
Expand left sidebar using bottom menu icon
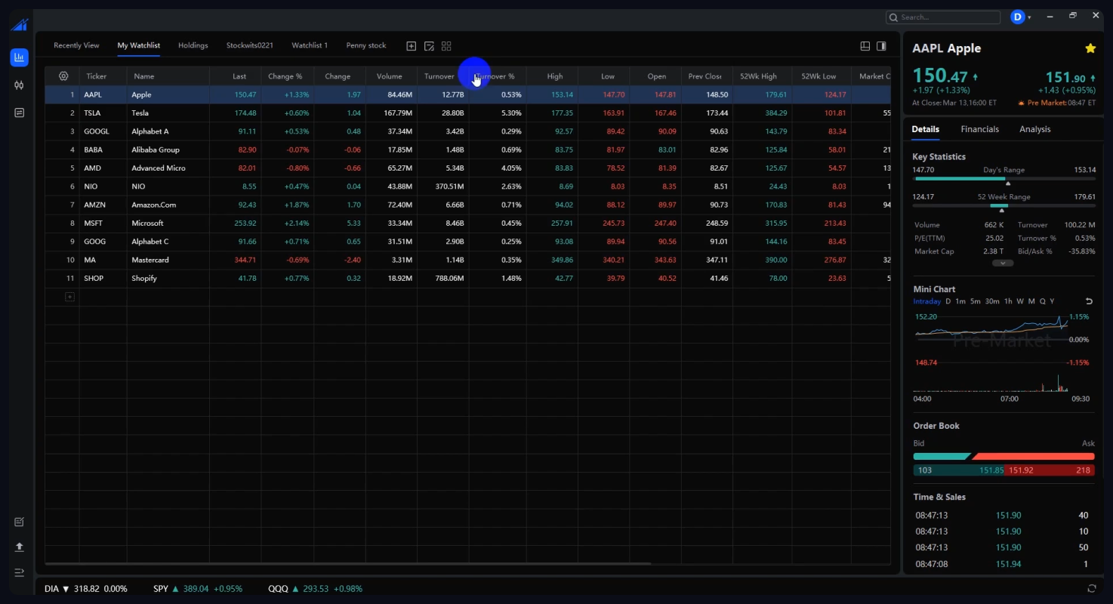19,572
